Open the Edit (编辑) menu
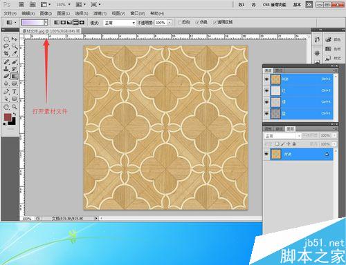This screenshot has width=346, height=265. point(28,14)
